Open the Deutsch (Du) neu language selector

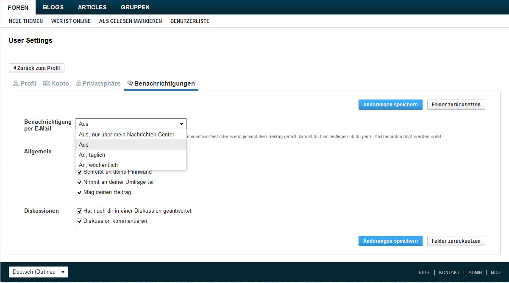click(x=38, y=272)
